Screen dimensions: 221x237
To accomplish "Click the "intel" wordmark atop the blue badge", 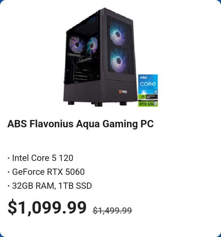I will [x=144, y=77].
